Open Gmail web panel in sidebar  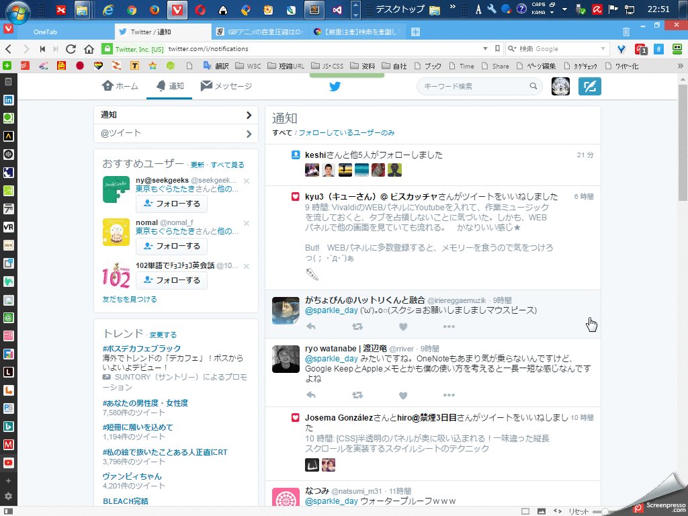coord(8,445)
